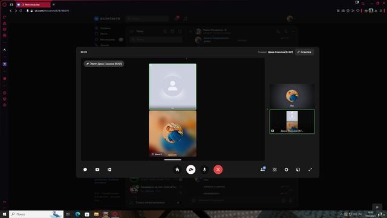Screen dimensions: 387x218
Task: Click the pinned Экран Дима Соколов label
Action: click(x=104, y=64)
